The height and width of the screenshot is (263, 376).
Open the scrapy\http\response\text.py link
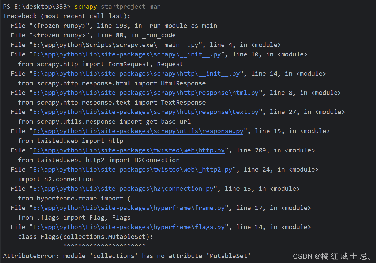(145, 112)
